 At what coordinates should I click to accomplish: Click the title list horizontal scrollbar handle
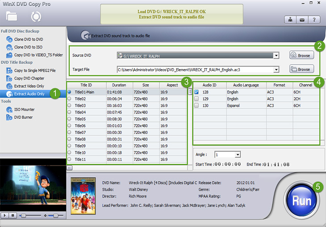tap(70, 168)
